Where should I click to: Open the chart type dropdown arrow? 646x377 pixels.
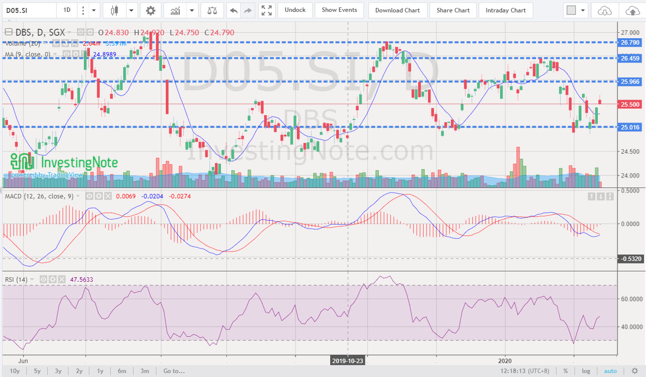tap(132, 10)
